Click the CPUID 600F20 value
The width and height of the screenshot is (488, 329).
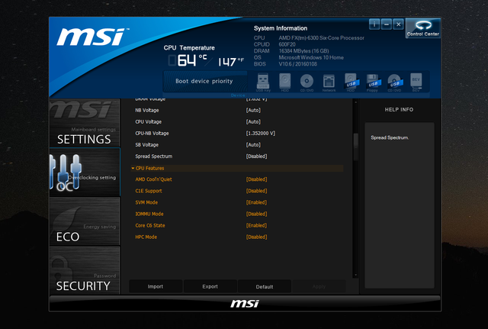coord(287,44)
